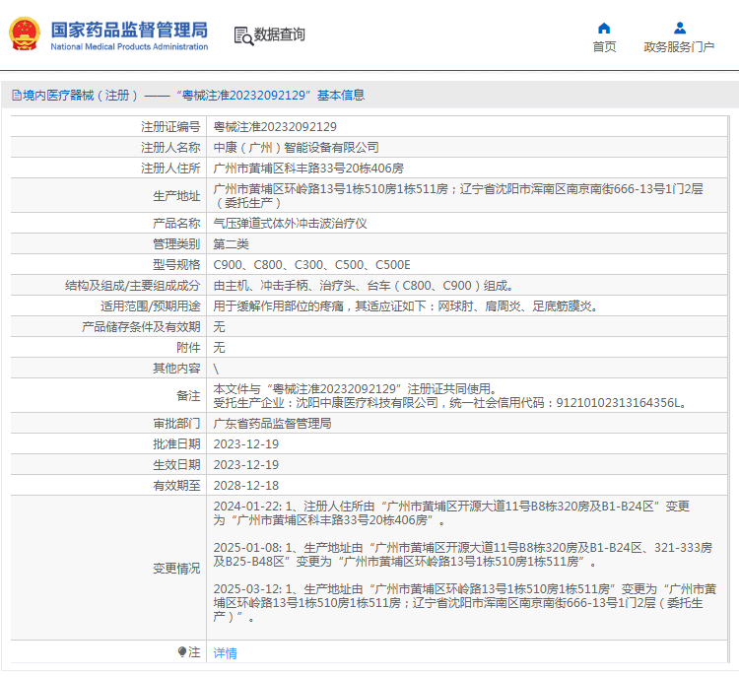The width and height of the screenshot is (739, 677).
Task: Go to 首页 text link
Action: (604, 47)
